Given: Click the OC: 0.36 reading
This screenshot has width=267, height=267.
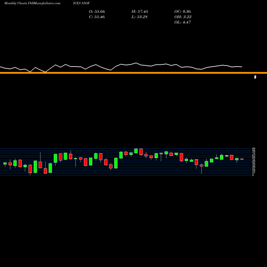Looking at the screenshot, I should tap(183, 12).
